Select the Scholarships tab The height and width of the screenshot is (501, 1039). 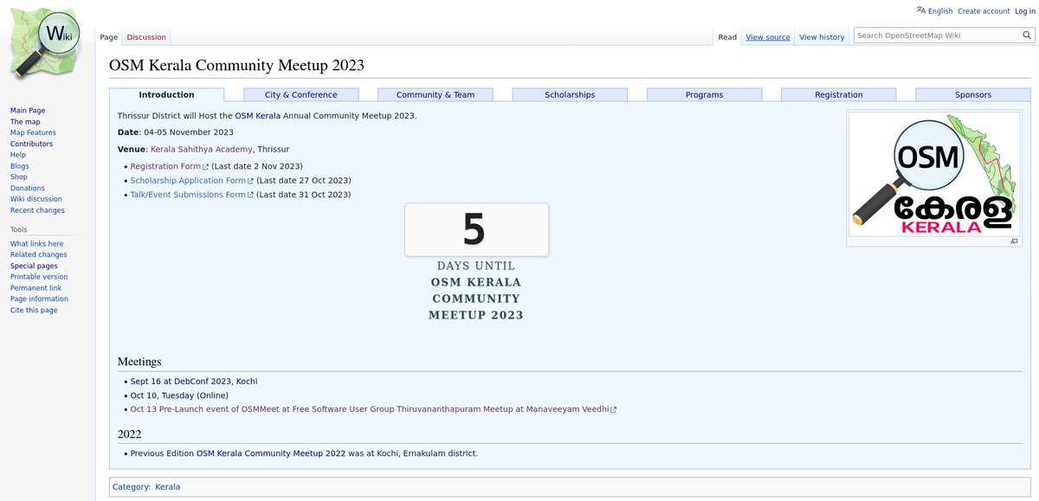tap(570, 94)
